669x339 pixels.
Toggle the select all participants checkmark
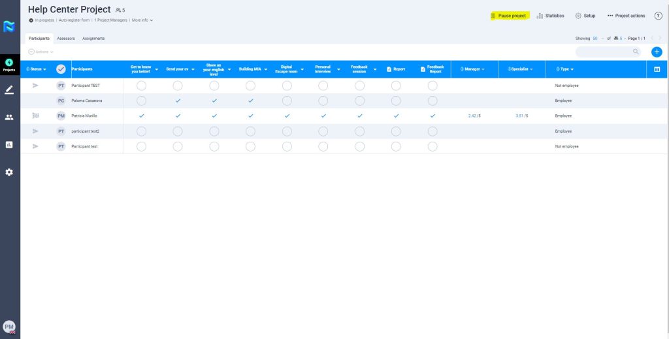point(61,69)
